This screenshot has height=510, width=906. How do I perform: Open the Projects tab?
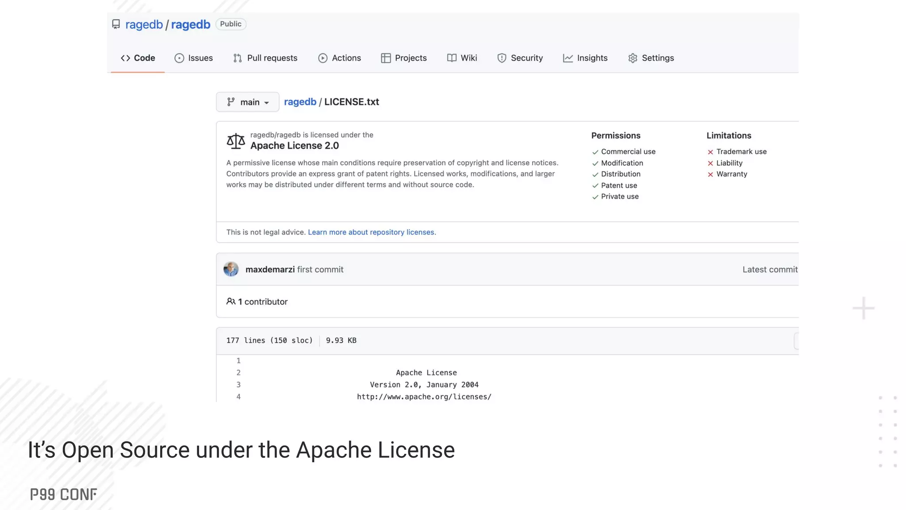[x=404, y=58]
